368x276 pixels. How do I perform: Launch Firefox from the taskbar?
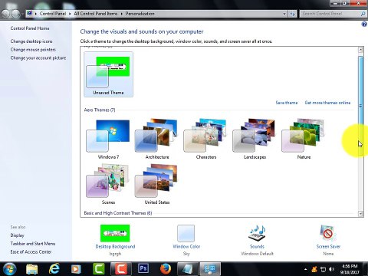(x=166, y=269)
